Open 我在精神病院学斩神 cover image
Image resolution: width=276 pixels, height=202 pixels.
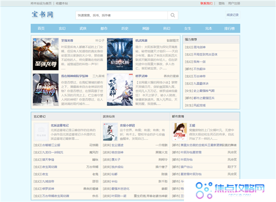point(46,90)
